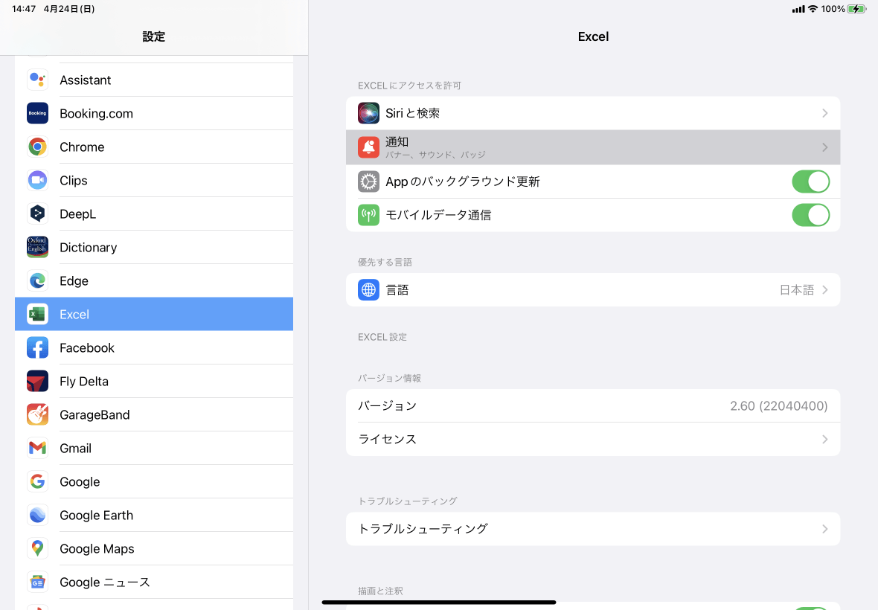Tap バナー、サウンド、バッジ subtitle
Viewport: 878px width, 610px height.
click(x=435, y=155)
